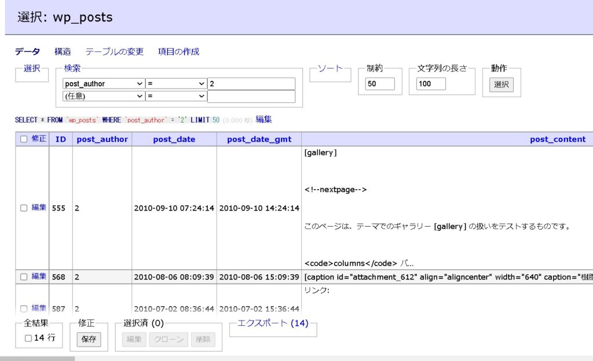Click the 制約 limit input field
The image size is (593, 361).
click(380, 84)
